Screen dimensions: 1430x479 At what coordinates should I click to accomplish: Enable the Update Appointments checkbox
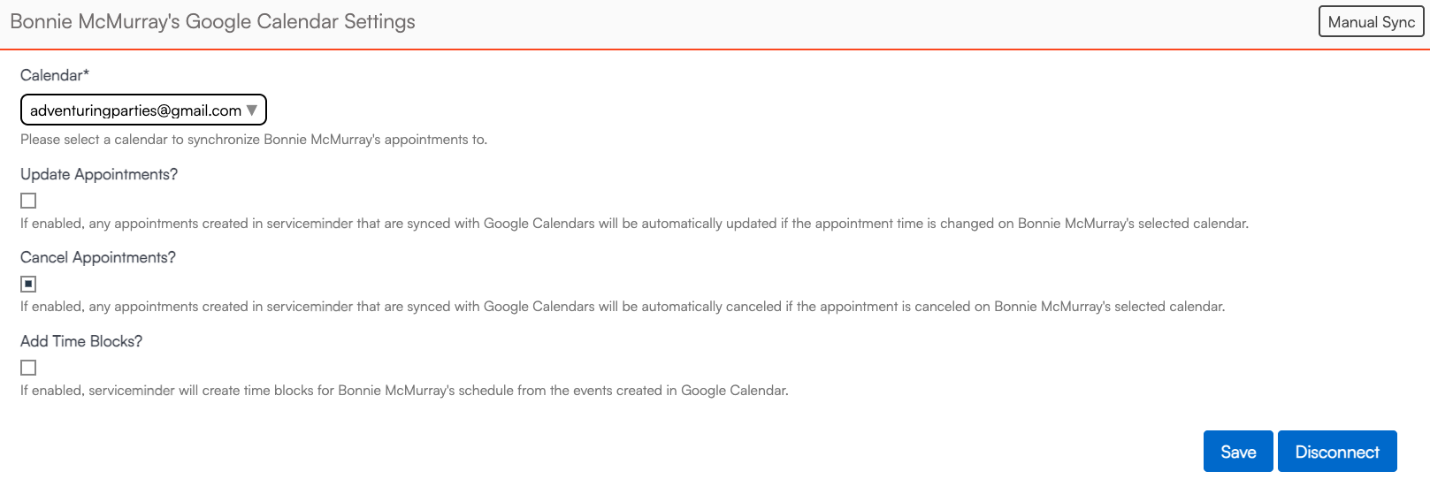click(x=28, y=201)
